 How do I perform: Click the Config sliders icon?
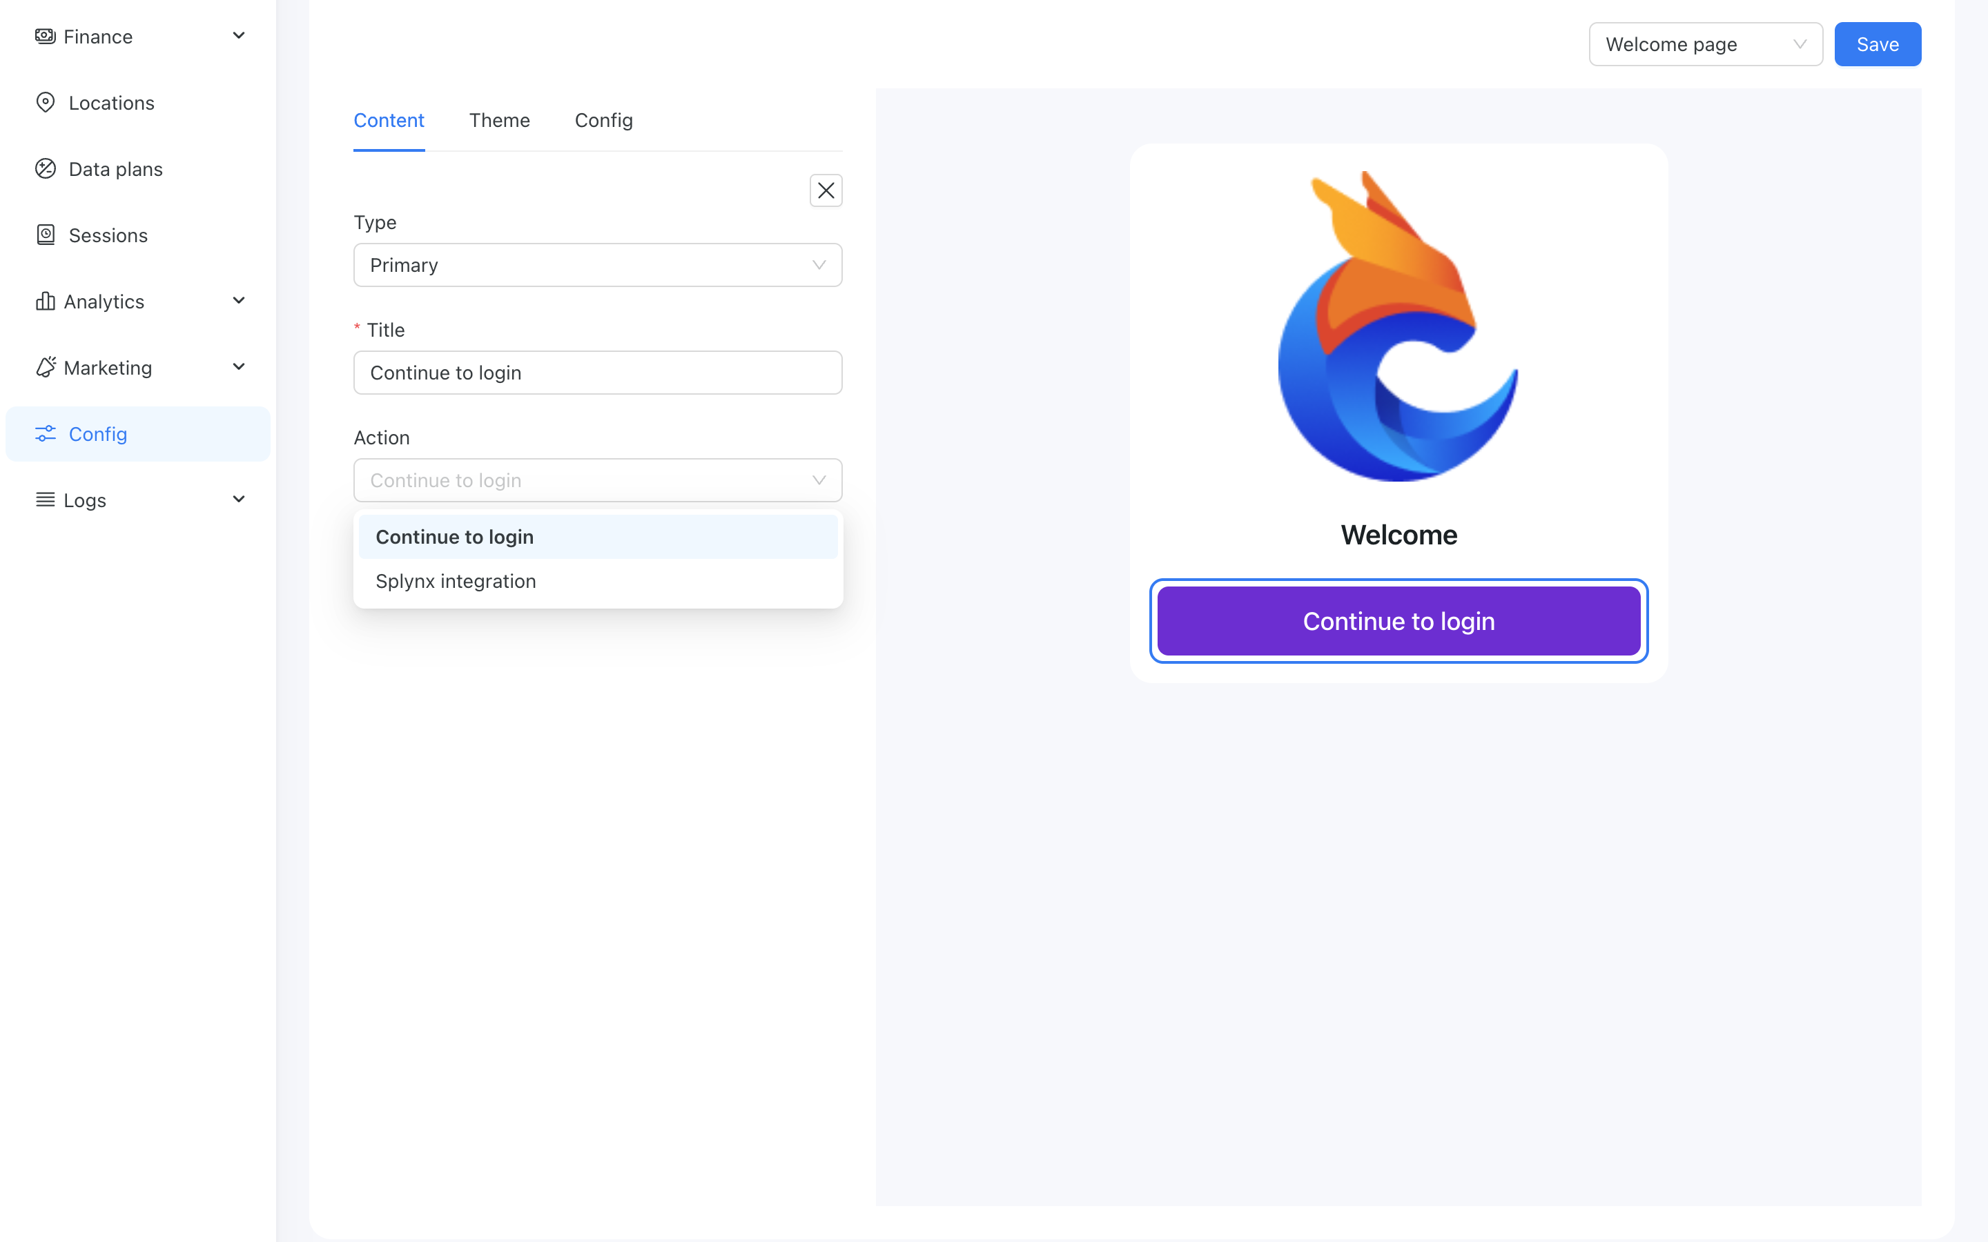(x=45, y=434)
